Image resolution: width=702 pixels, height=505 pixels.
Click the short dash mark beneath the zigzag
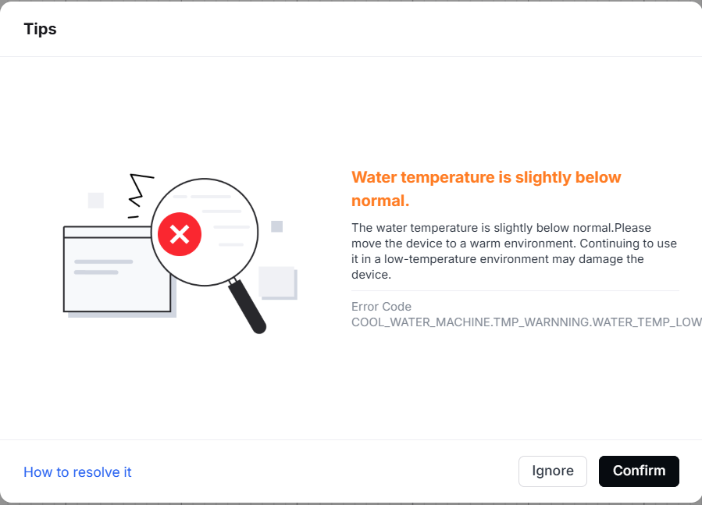click(134, 217)
